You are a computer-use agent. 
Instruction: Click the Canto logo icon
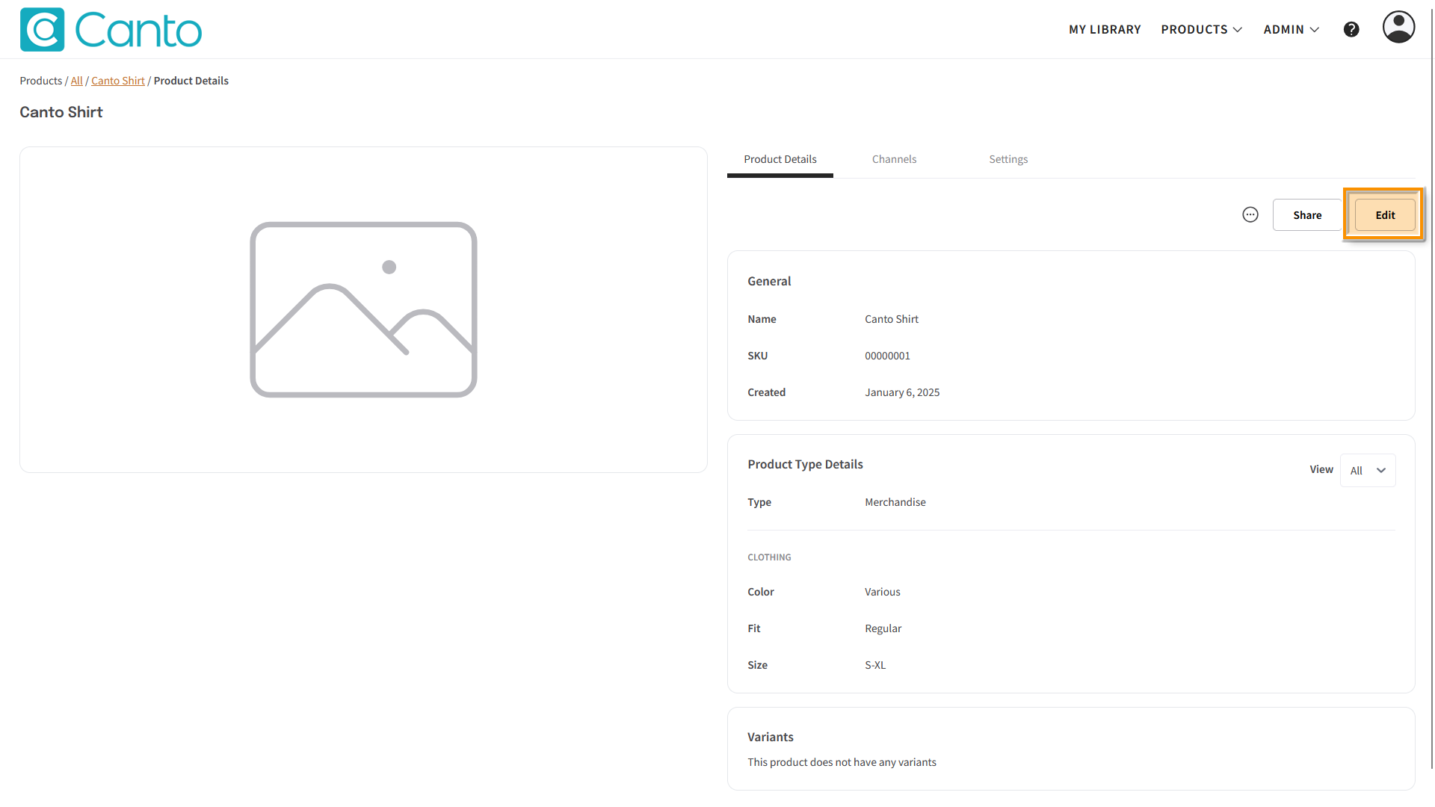[42, 30]
